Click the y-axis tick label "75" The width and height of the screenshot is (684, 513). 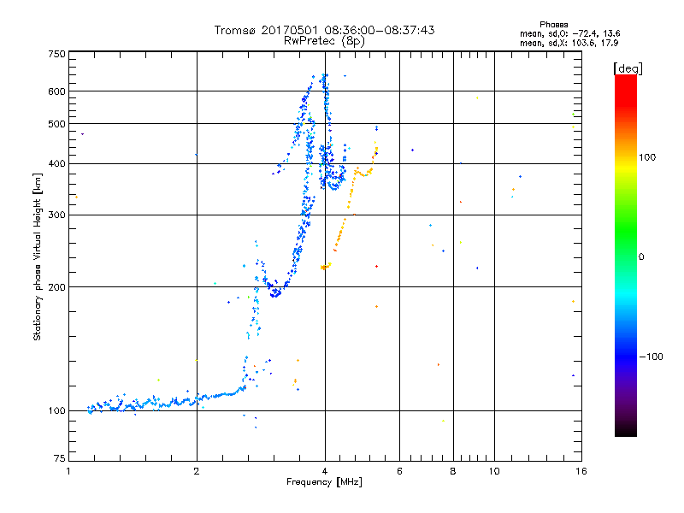click(60, 458)
